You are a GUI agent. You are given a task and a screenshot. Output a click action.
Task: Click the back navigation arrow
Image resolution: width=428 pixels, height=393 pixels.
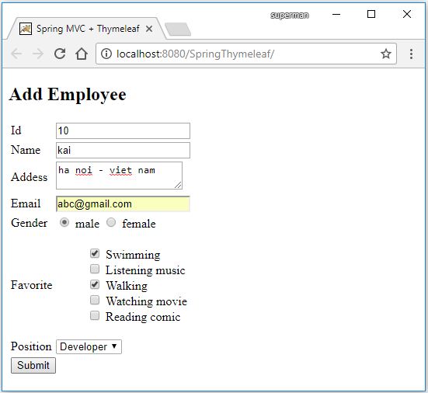click(16, 54)
